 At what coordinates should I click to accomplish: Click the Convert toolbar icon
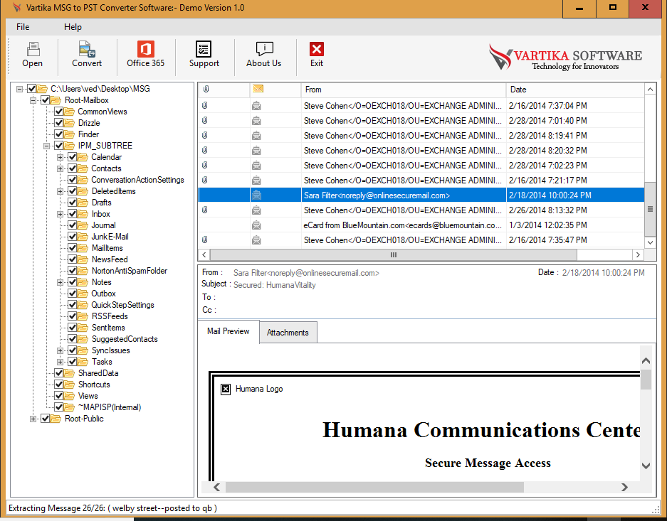(87, 49)
